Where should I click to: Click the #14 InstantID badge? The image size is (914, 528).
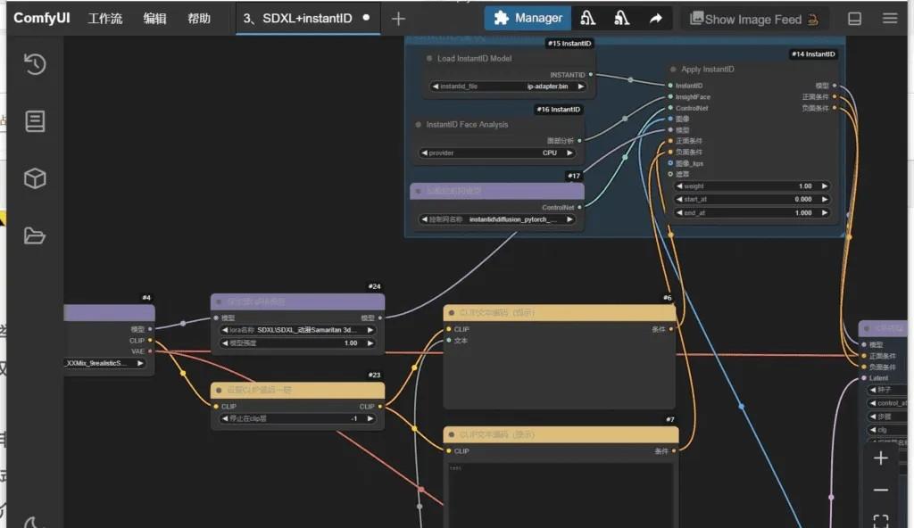(813, 54)
